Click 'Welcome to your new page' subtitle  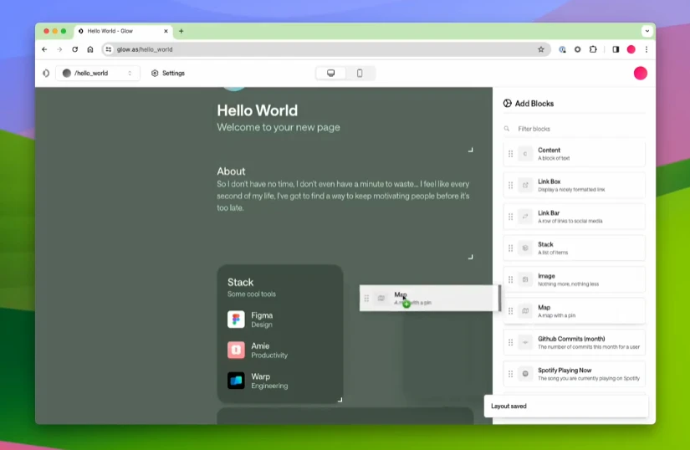coord(279,127)
